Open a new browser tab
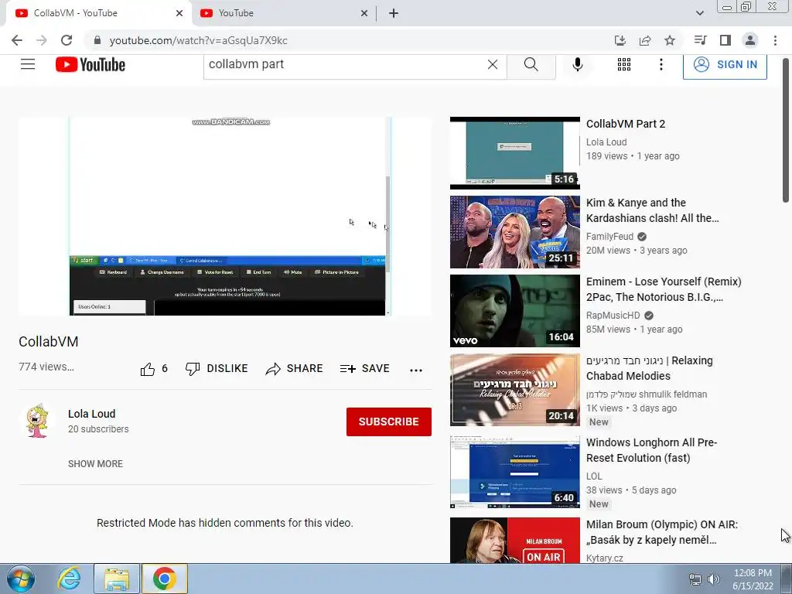The height and width of the screenshot is (594, 792). 394,13
